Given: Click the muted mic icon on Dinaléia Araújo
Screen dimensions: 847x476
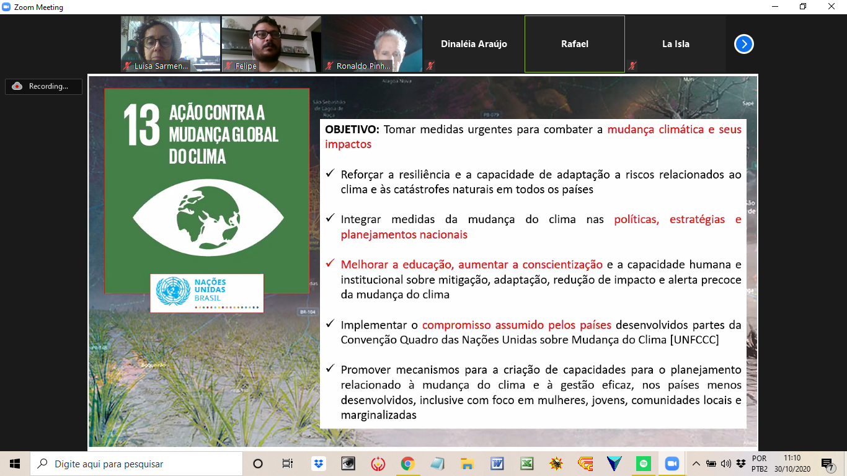Looking at the screenshot, I should click(x=430, y=65).
